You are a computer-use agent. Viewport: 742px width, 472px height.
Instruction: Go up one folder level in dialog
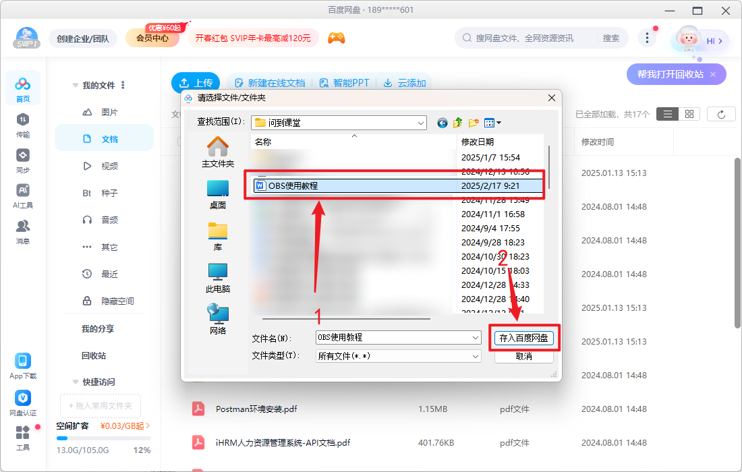point(457,123)
